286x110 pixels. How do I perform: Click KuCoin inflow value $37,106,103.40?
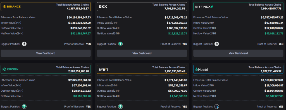click(81, 86)
